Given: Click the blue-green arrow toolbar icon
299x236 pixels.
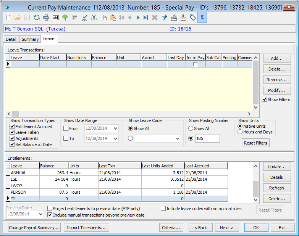Looking at the screenshot, I should [x=164, y=18].
